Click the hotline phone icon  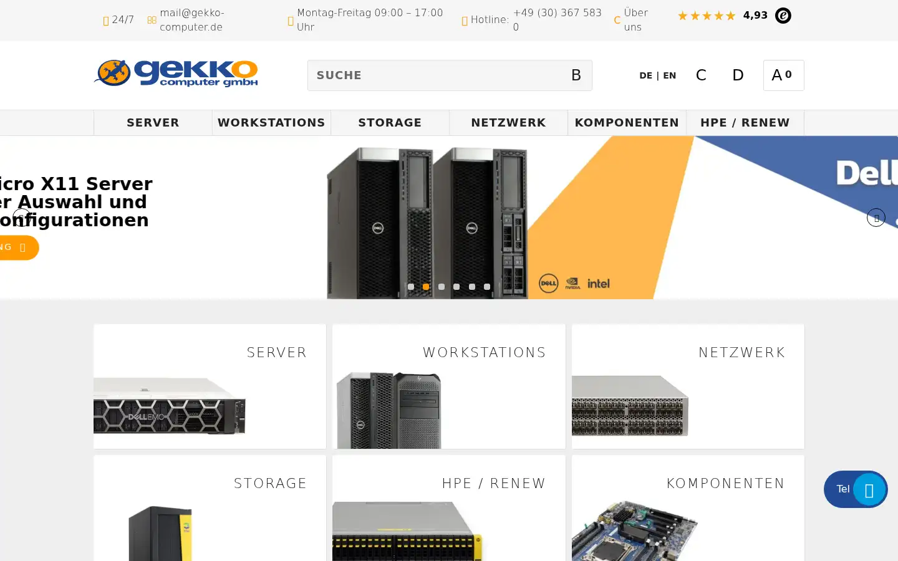465,21
